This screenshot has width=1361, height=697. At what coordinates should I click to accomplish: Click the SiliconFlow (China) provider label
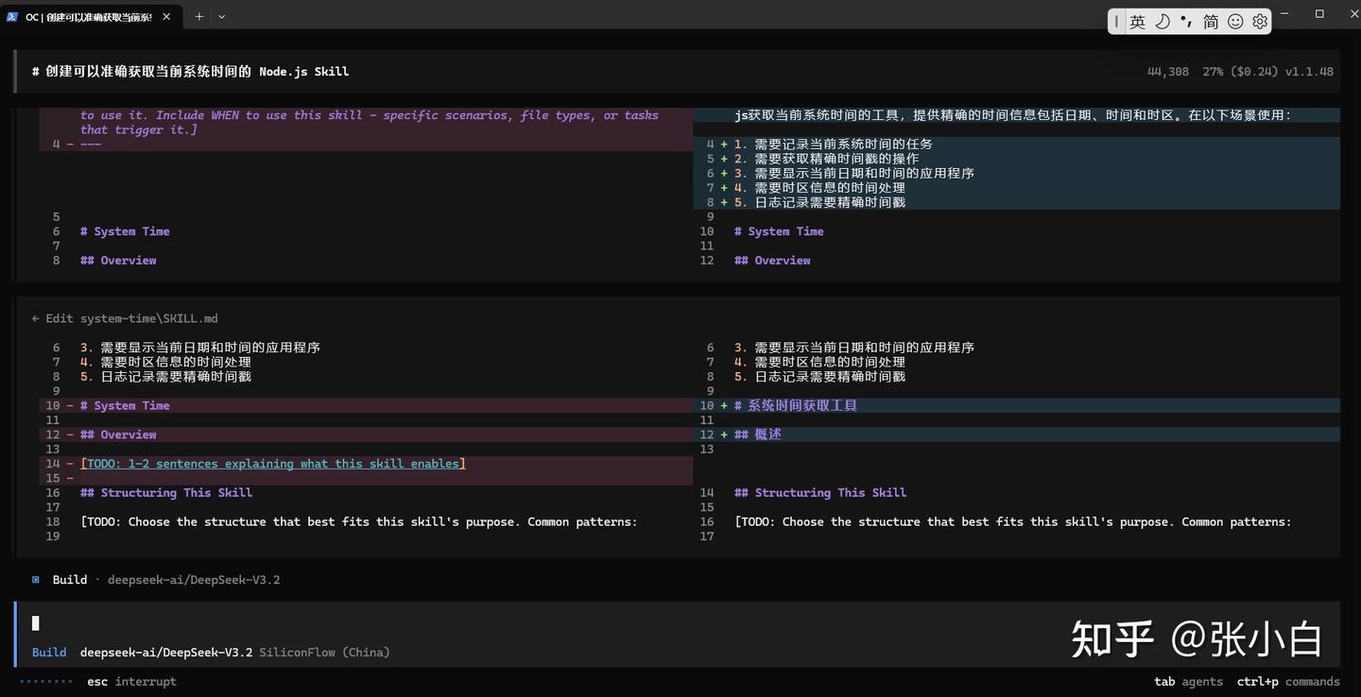click(x=324, y=653)
